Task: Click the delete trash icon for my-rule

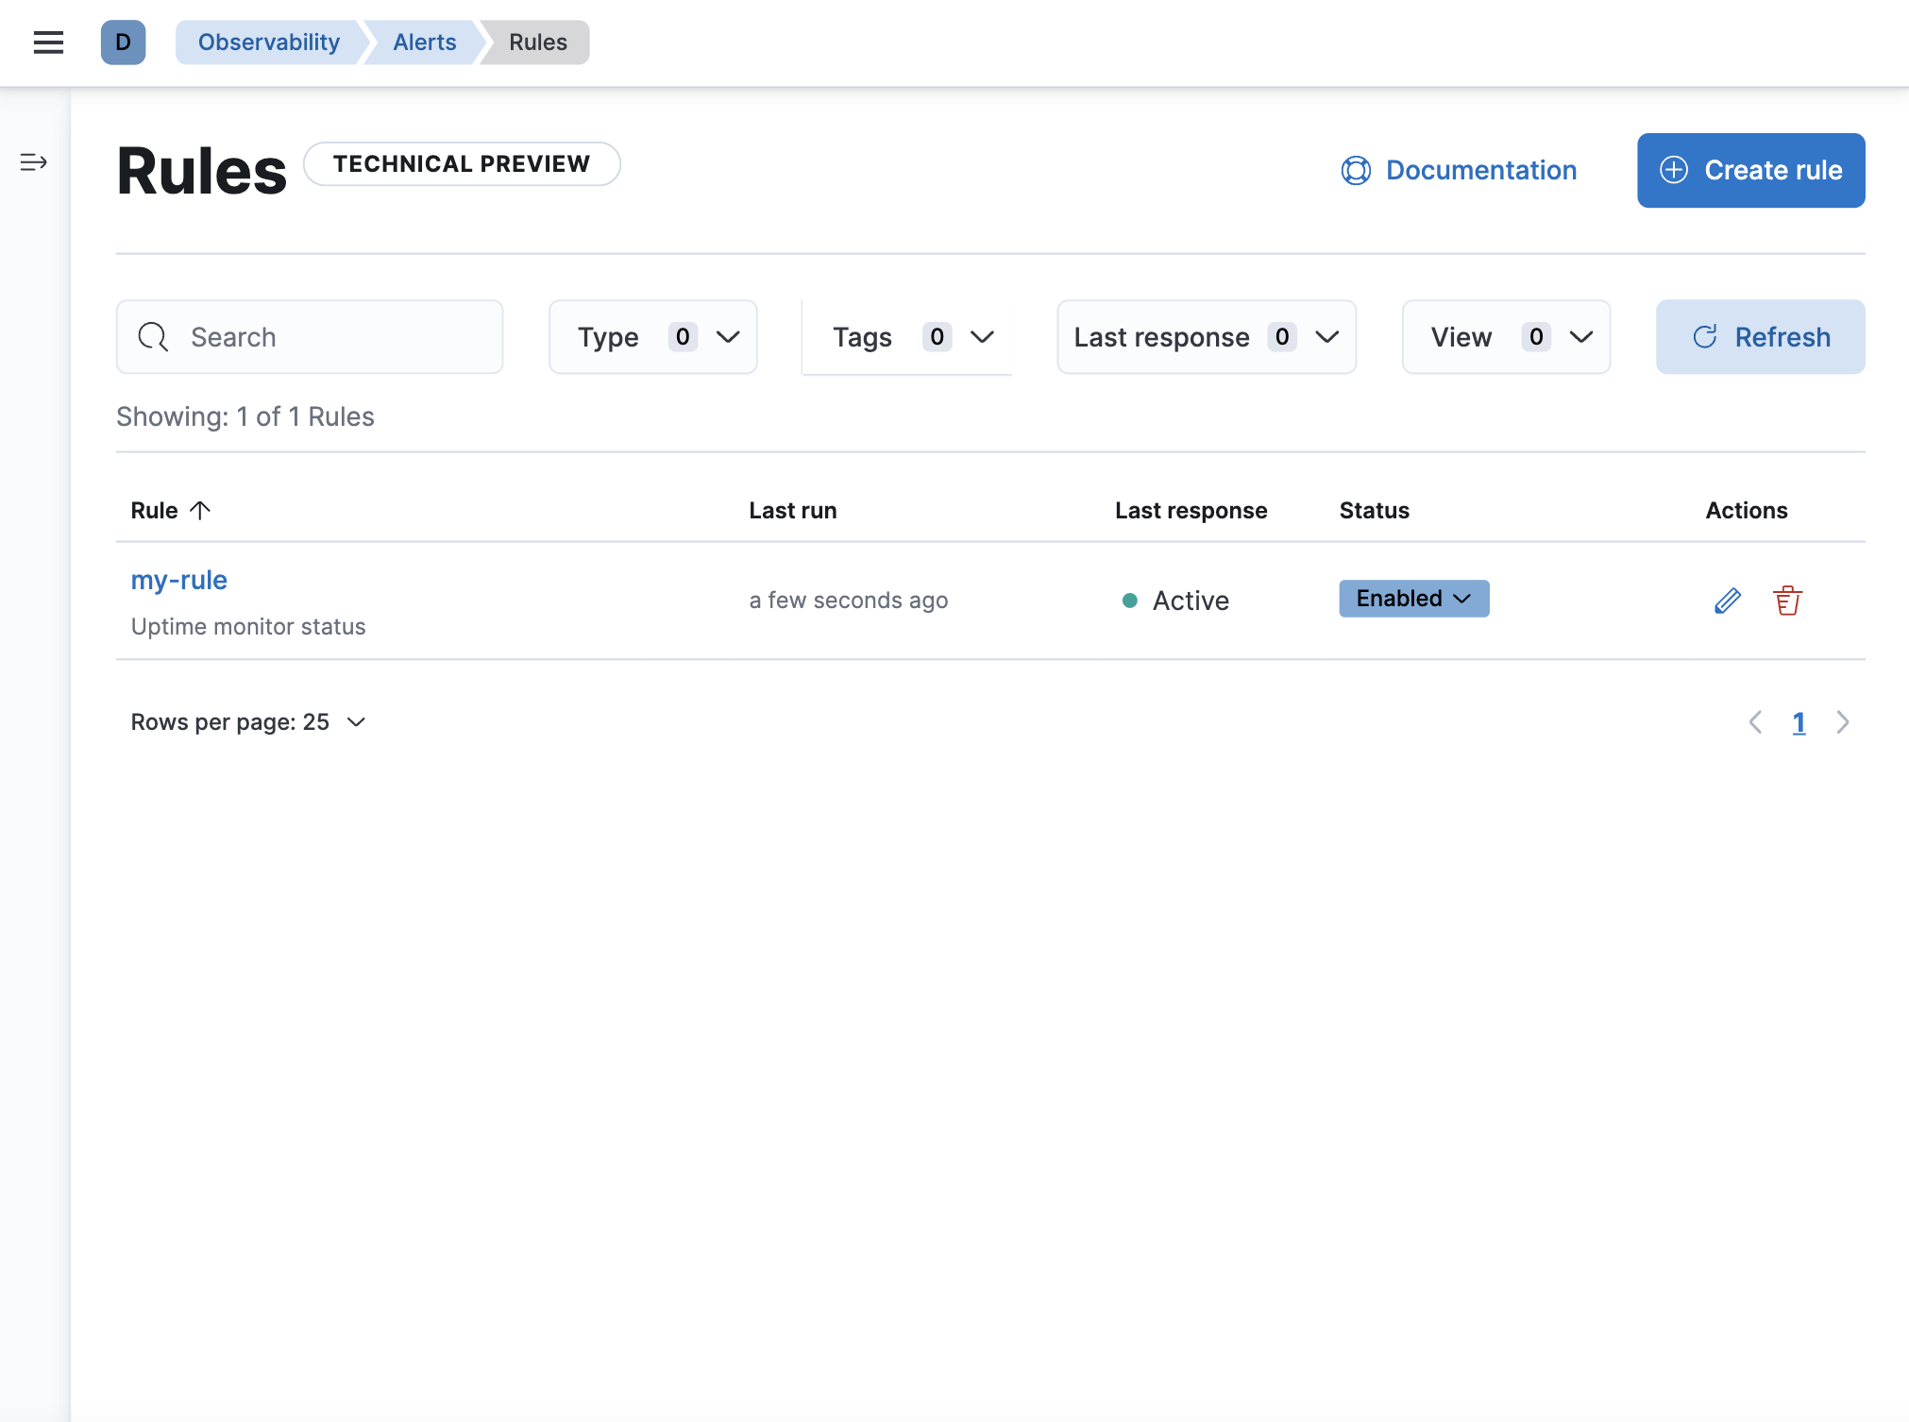Action: 1786,599
